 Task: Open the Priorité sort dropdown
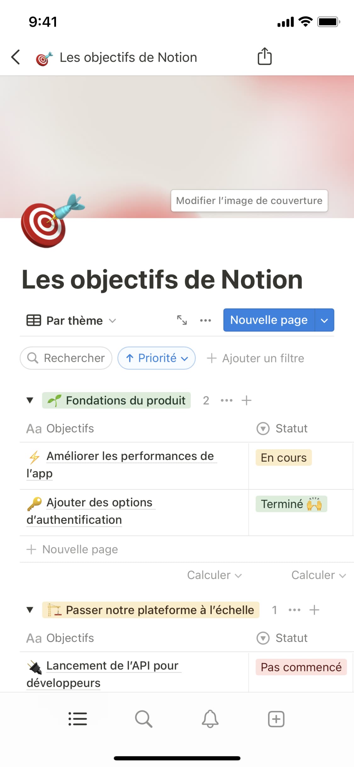pyautogui.click(x=156, y=358)
